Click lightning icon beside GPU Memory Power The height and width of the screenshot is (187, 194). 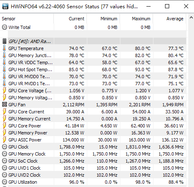coord(5,133)
